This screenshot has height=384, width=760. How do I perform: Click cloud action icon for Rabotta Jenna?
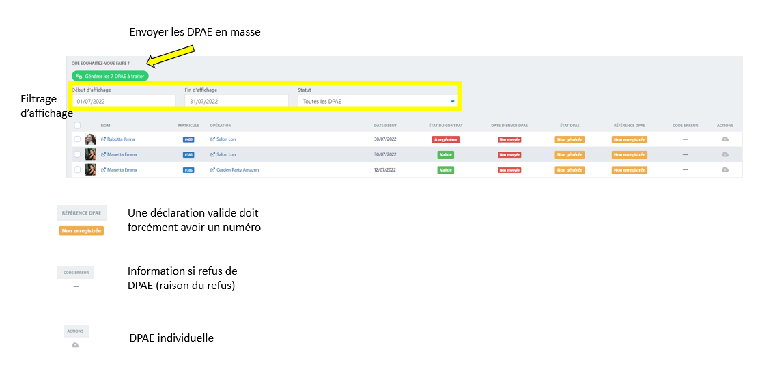(x=724, y=139)
